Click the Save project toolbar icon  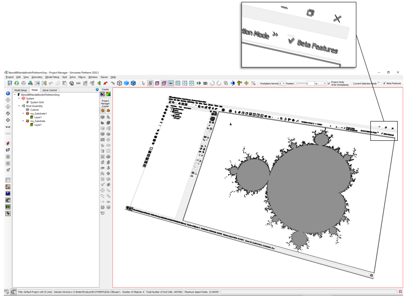click(x=10, y=83)
